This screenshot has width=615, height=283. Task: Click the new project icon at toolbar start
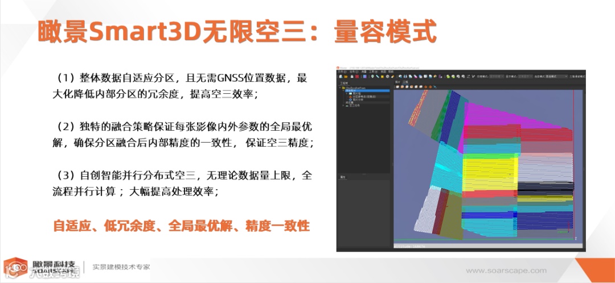[x=341, y=77]
